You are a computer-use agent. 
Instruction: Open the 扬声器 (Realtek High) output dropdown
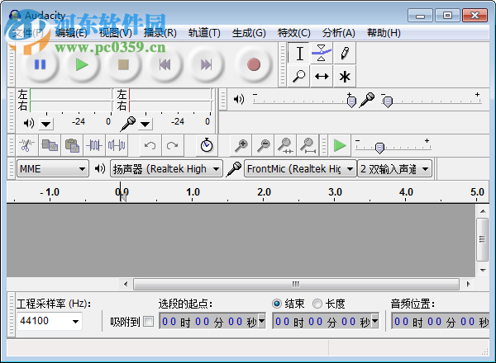point(166,168)
